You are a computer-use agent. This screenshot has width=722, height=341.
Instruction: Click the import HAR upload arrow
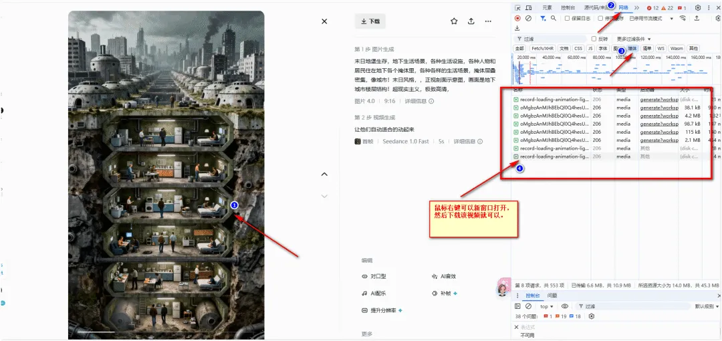click(x=697, y=19)
